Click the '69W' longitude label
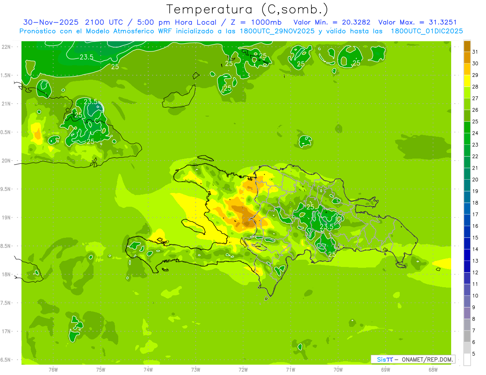The image size is (486, 375). tap(386, 369)
